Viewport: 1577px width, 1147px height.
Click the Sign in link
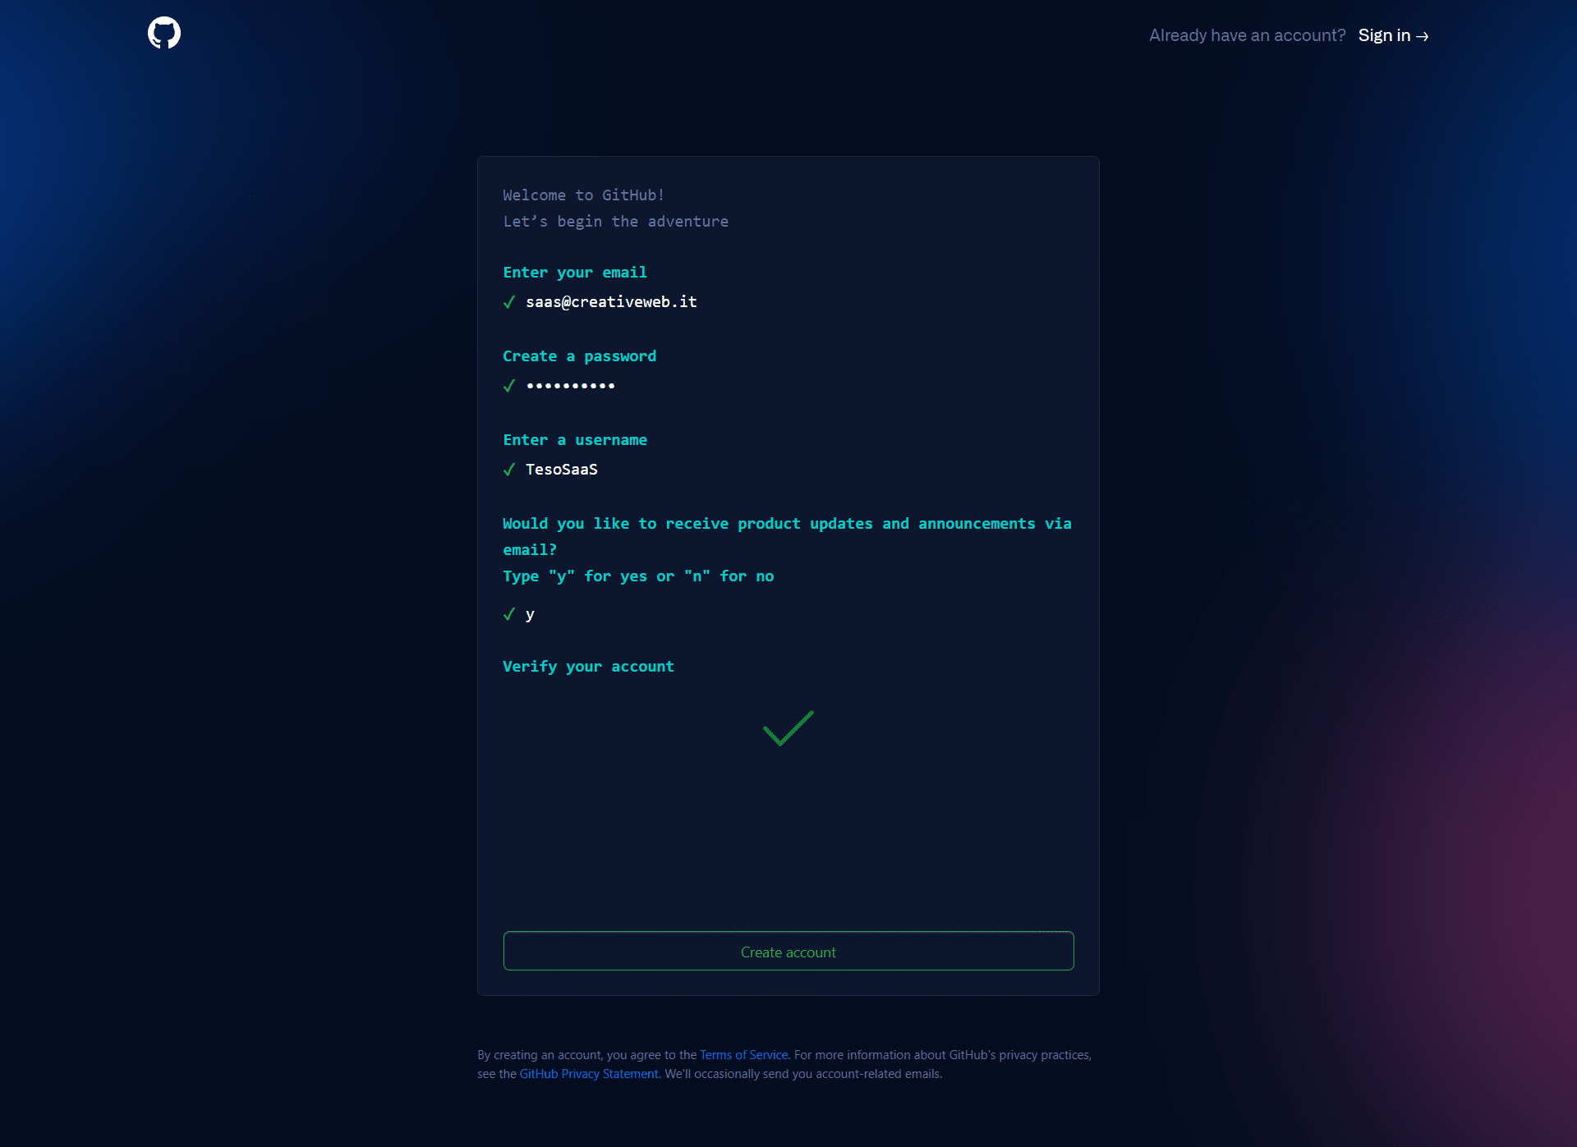click(1393, 34)
